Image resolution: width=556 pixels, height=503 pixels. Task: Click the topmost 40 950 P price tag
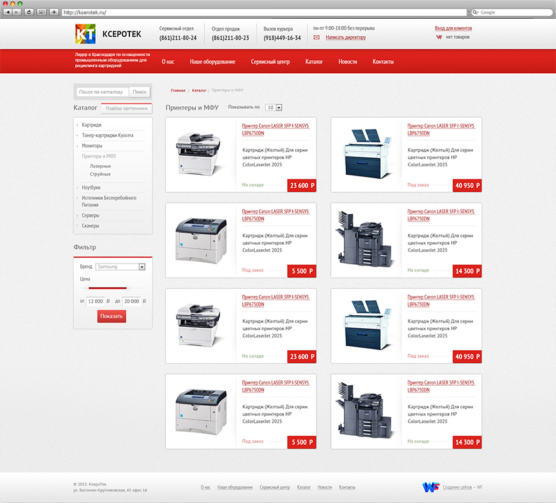tap(467, 186)
